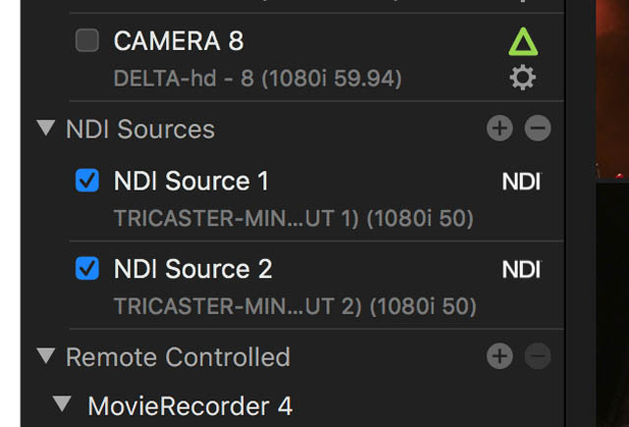
Task: Click the Remote Controlled section header
Action: point(178,356)
